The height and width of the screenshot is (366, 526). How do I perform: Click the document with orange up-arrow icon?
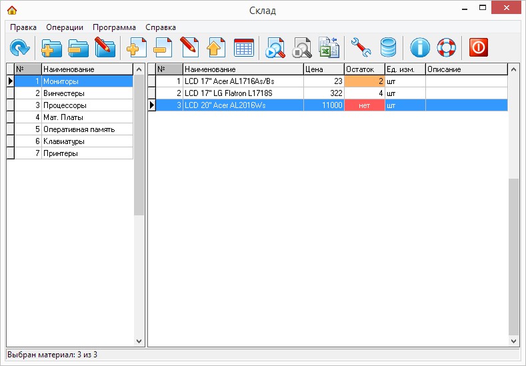coord(216,47)
